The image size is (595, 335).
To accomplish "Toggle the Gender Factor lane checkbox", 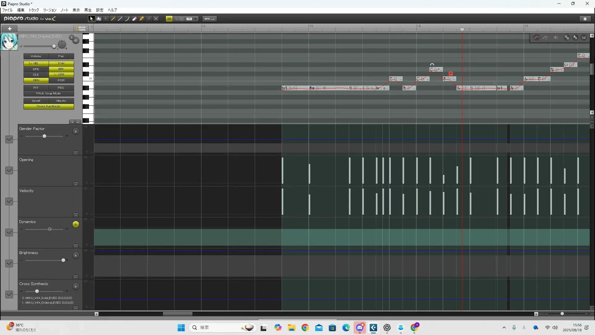I will [x=9, y=139].
